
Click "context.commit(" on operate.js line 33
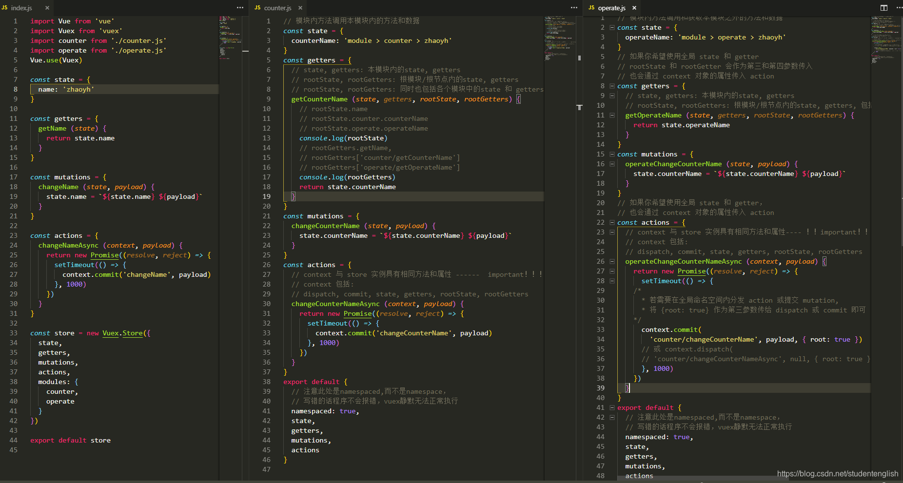click(671, 329)
